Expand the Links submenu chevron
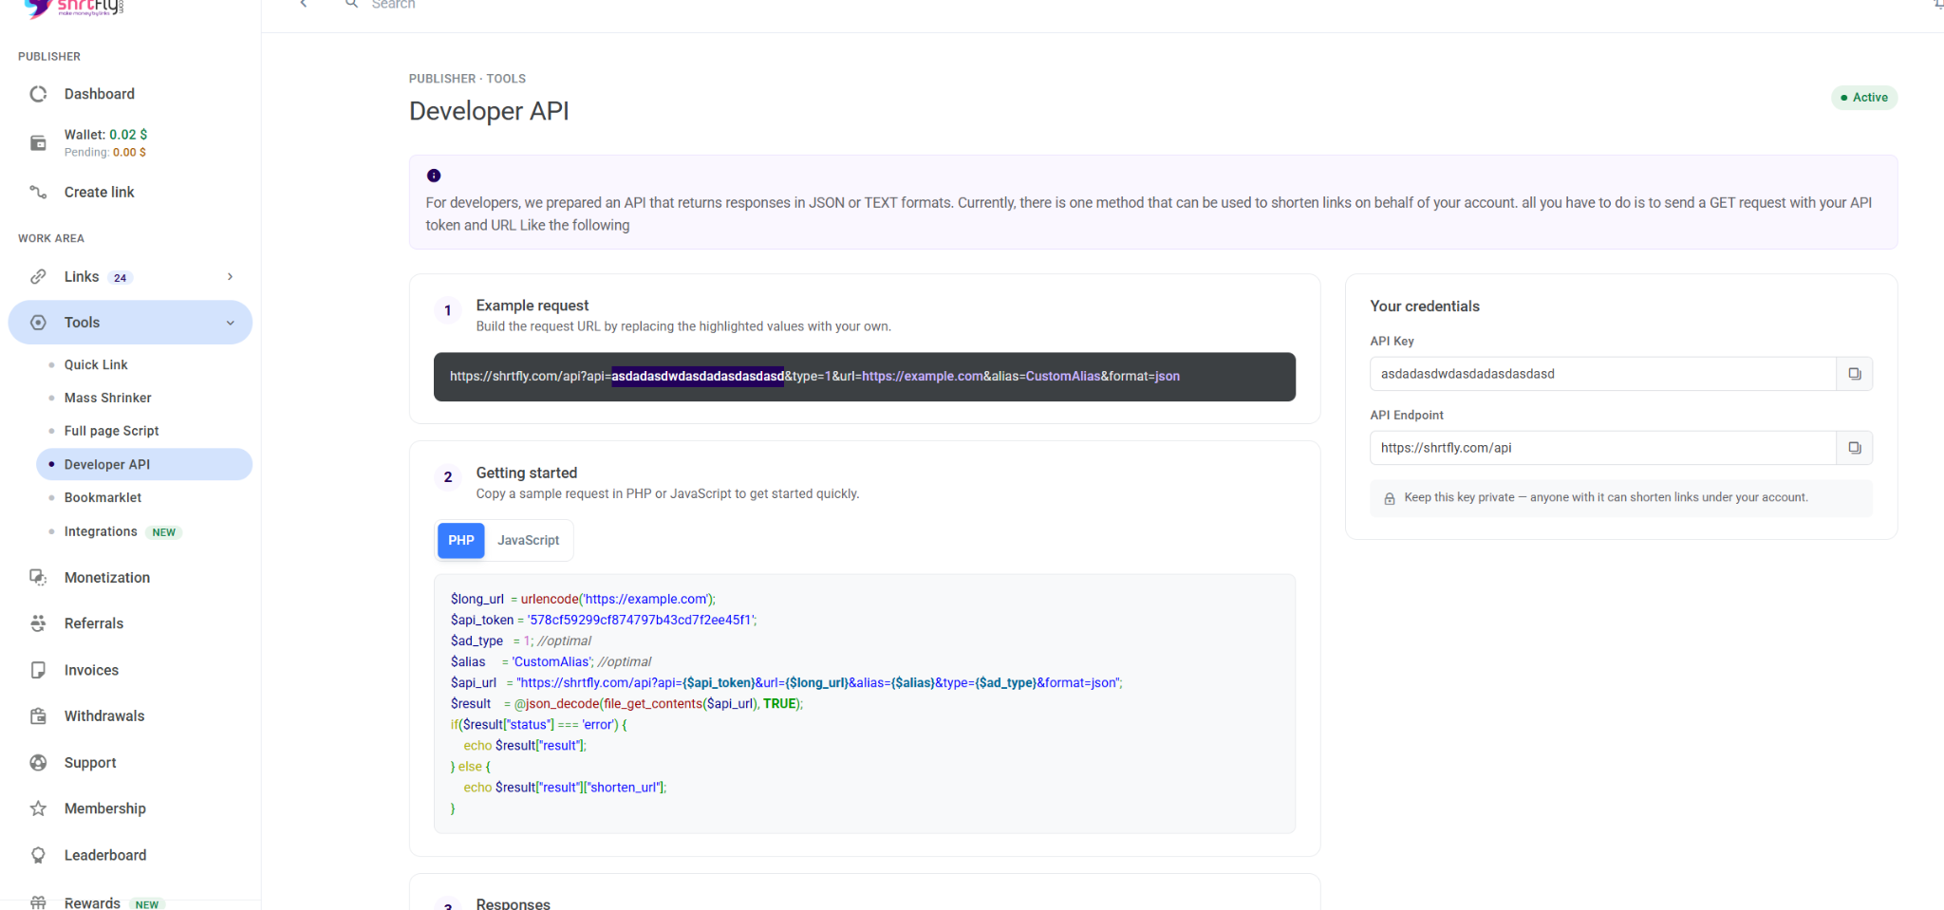This screenshot has width=1944, height=910. [230, 276]
